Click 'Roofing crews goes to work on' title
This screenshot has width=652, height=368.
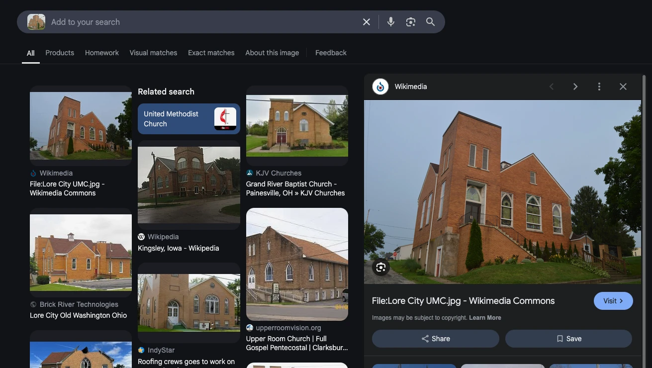pos(186,362)
